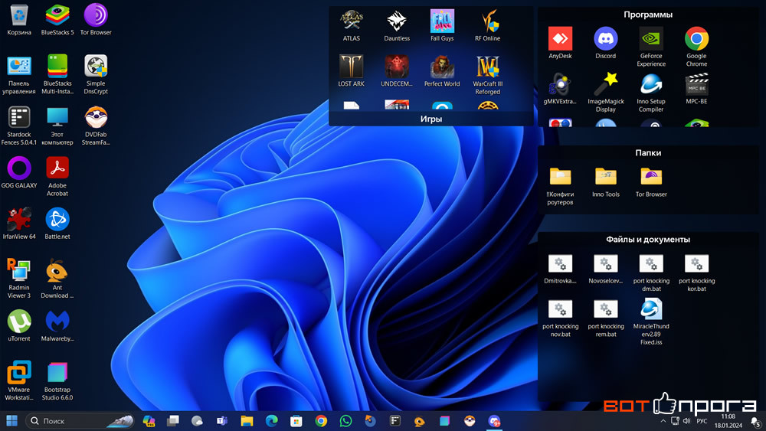Select DVDFab StreamFab shortcut

96,126
